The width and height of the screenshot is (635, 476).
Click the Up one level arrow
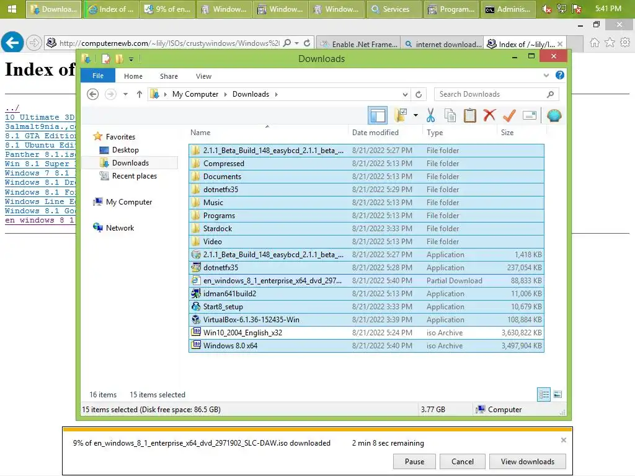tap(140, 94)
